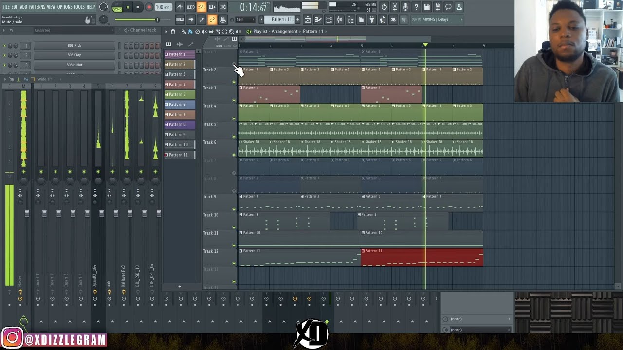Screen dimensions: 623x350
Task: Click the shopping cart content library icon
Action: pos(403,19)
